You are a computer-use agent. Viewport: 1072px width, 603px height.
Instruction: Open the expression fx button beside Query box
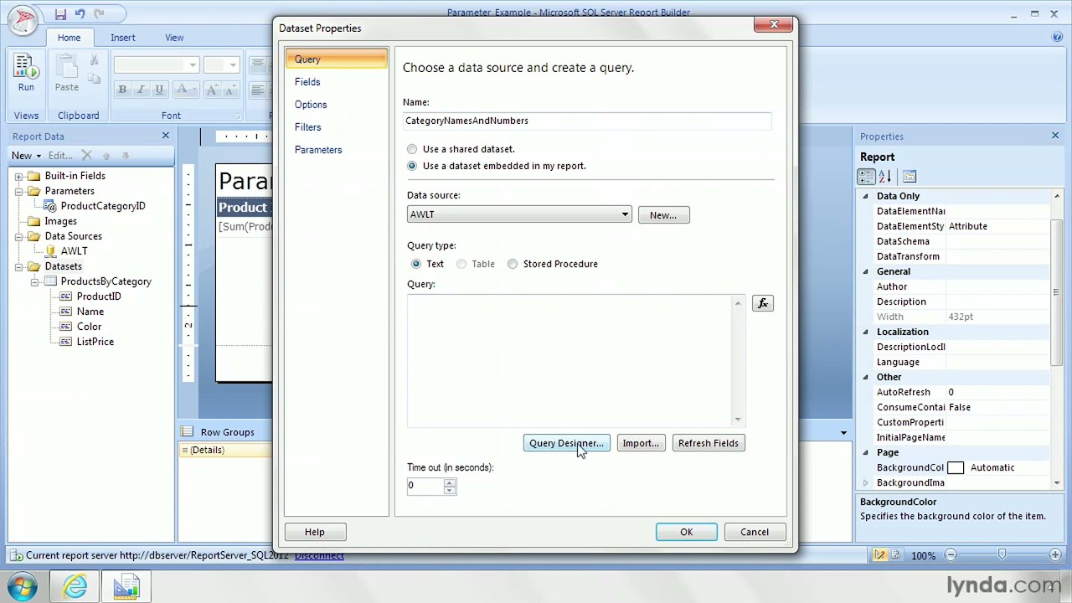click(x=763, y=303)
